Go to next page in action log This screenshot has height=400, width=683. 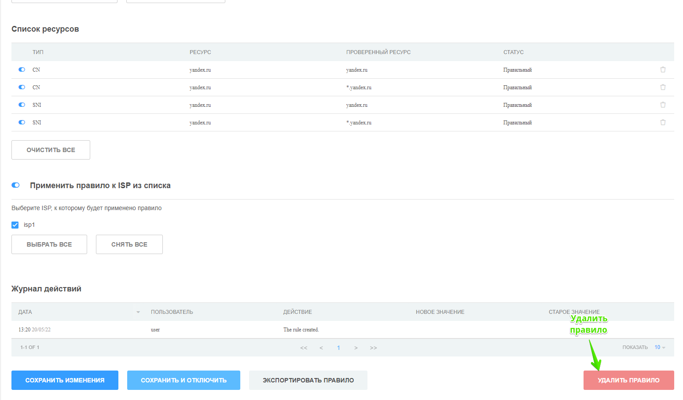pyautogui.click(x=356, y=348)
